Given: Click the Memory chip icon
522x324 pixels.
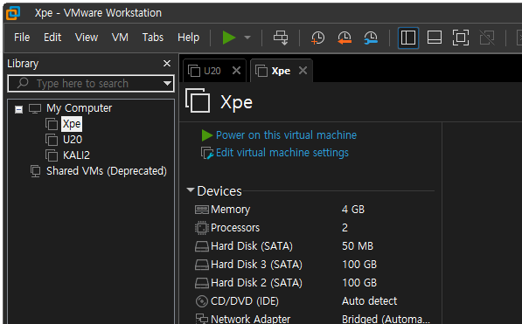Looking at the screenshot, I should coord(202,210).
